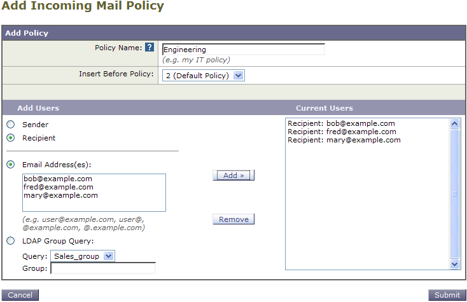Image resolution: width=467 pixels, height=302 pixels.
Task: Open the Sales_group Query dropdown
Action: pos(83,256)
